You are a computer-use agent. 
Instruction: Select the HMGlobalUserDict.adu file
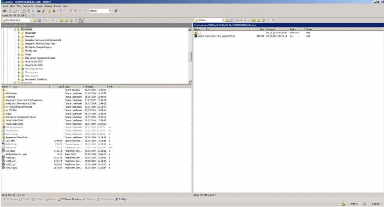click(x=16, y=155)
